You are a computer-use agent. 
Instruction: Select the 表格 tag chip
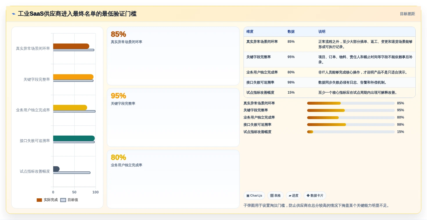point(275,196)
